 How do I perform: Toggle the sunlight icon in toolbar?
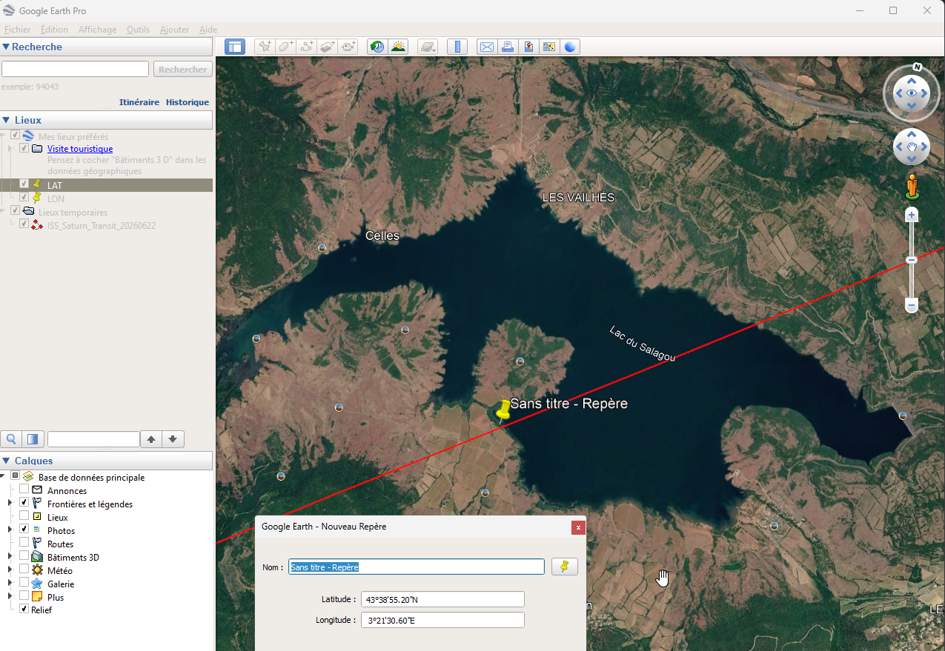pos(398,47)
